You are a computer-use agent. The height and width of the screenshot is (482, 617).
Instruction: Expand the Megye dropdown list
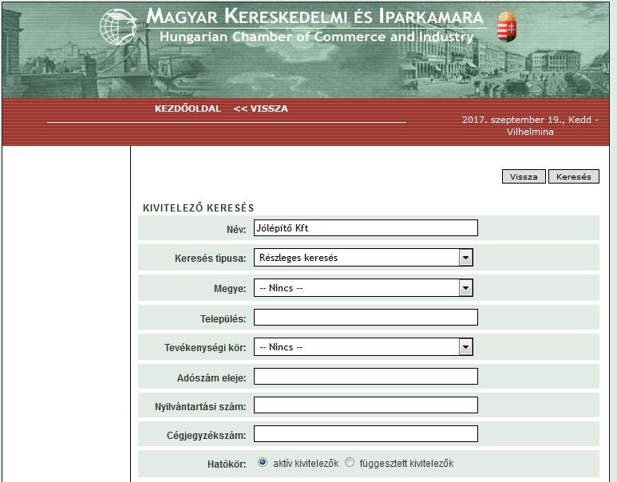(x=363, y=287)
